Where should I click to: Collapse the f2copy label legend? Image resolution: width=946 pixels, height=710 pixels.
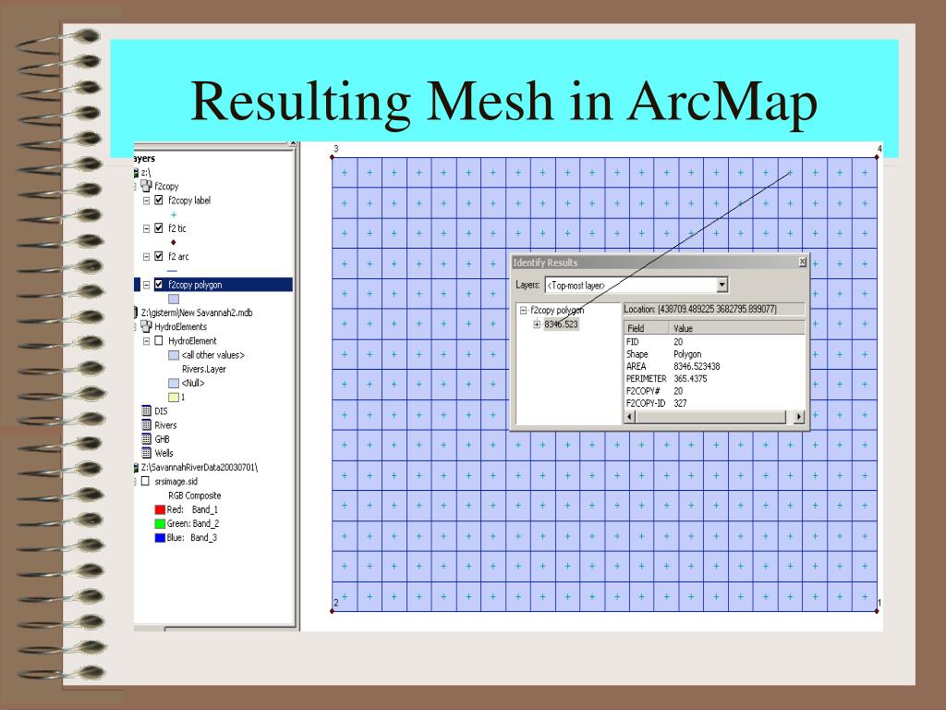coord(146,201)
